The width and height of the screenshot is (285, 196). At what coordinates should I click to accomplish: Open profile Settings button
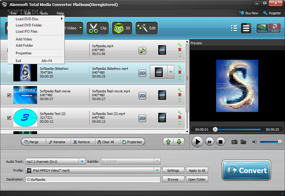point(173,170)
